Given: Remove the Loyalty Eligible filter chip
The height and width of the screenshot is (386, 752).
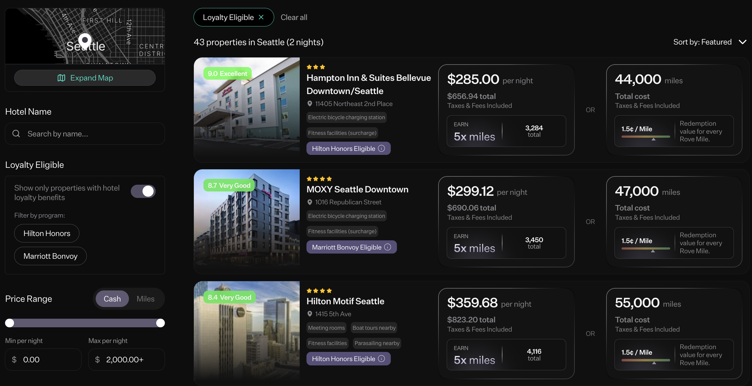Looking at the screenshot, I should pyautogui.click(x=261, y=17).
